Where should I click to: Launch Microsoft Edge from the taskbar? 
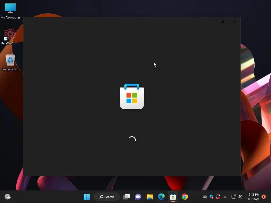161,197
